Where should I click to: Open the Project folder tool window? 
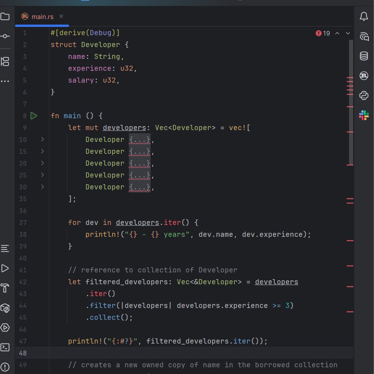tap(5, 17)
